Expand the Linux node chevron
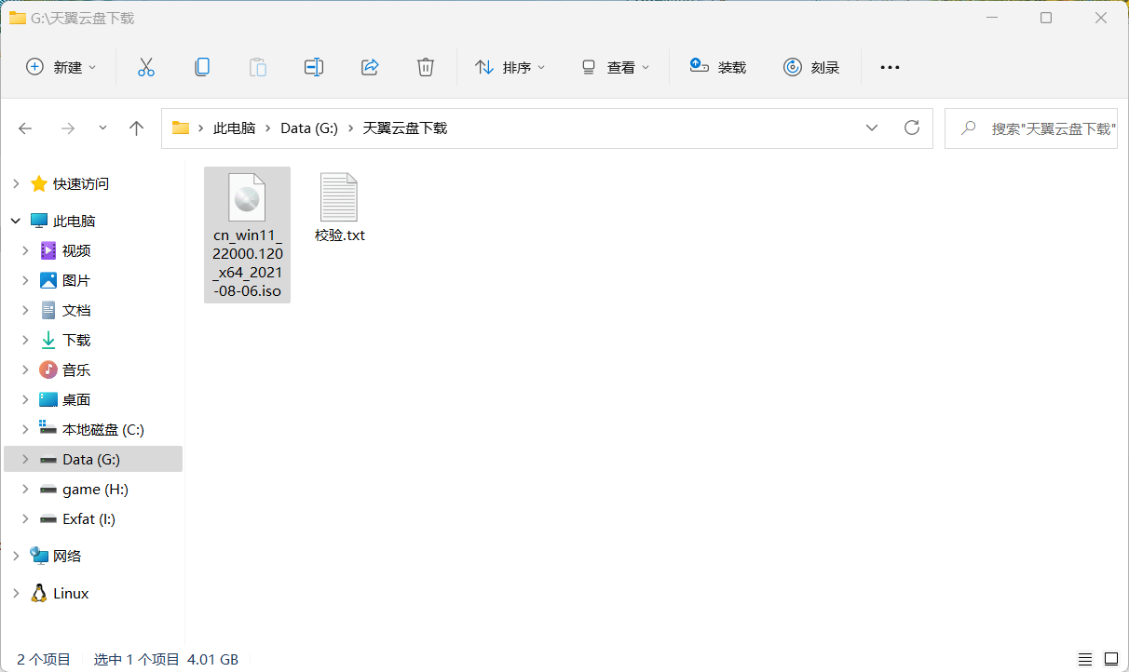The height and width of the screenshot is (672, 1129). pos(16,594)
